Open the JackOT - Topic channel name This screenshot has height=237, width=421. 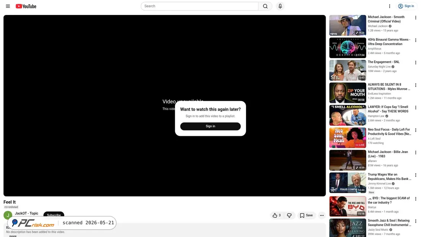(x=26, y=213)
